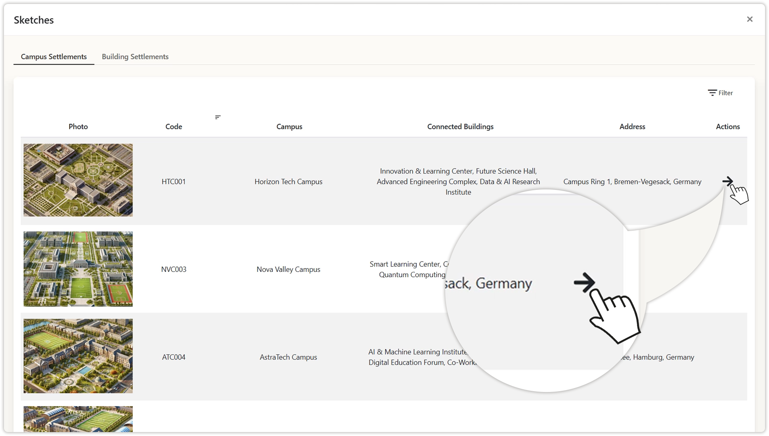Click the Connected Buildings column header

(x=460, y=127)
